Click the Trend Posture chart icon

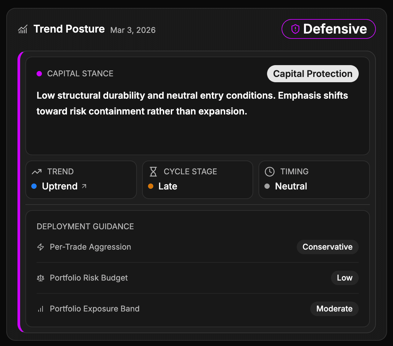point(23,30)
